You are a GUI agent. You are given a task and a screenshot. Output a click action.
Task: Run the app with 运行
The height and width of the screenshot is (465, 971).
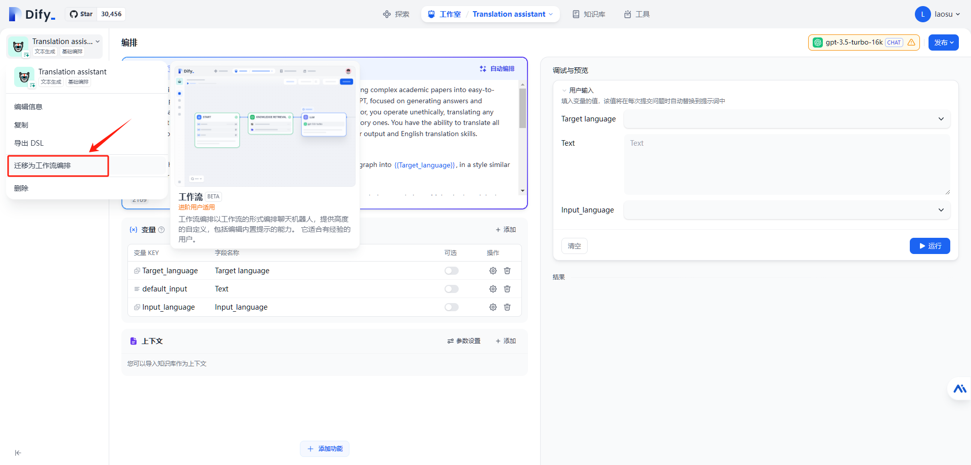[x=930, y=246]
